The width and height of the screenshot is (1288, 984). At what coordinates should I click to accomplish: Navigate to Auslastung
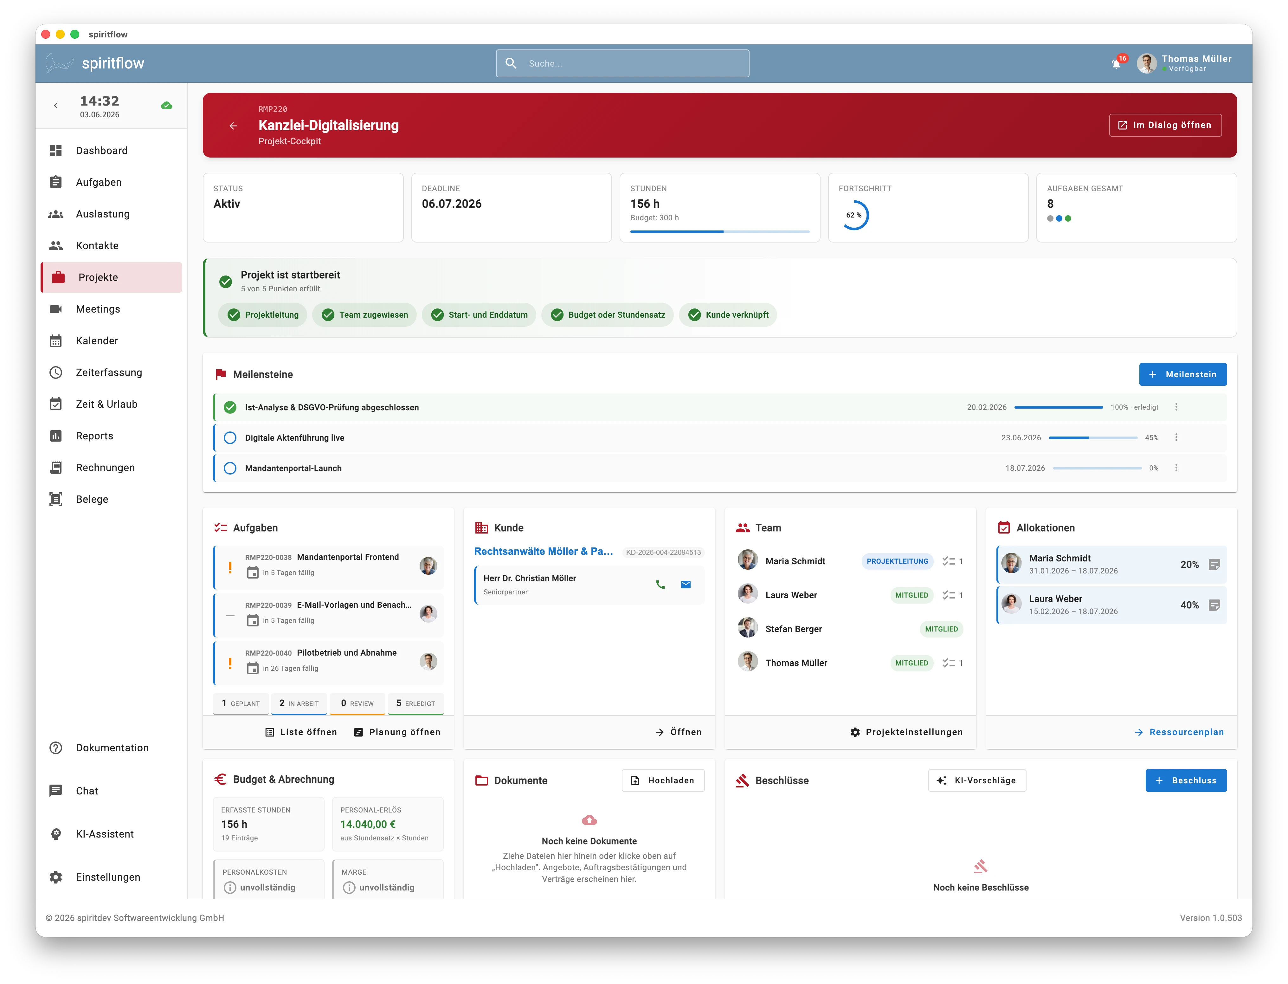(111, 214)
